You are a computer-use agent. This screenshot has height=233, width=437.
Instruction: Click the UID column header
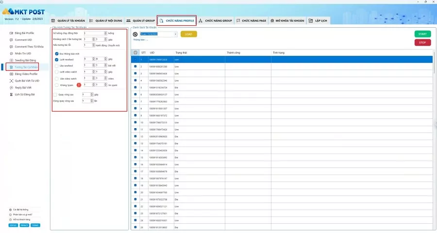coord(152,53)
